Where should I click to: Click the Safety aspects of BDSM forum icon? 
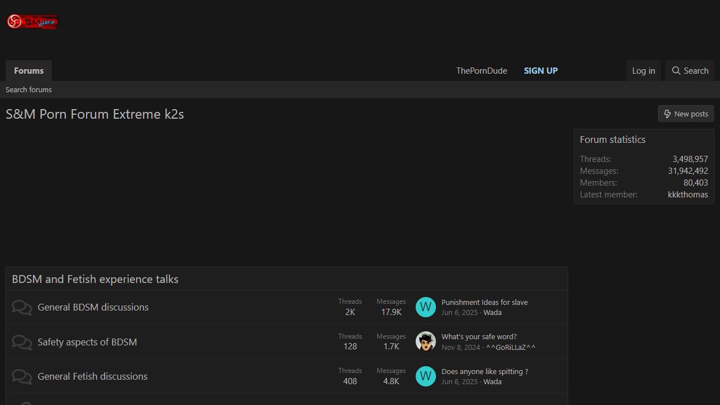22,342
